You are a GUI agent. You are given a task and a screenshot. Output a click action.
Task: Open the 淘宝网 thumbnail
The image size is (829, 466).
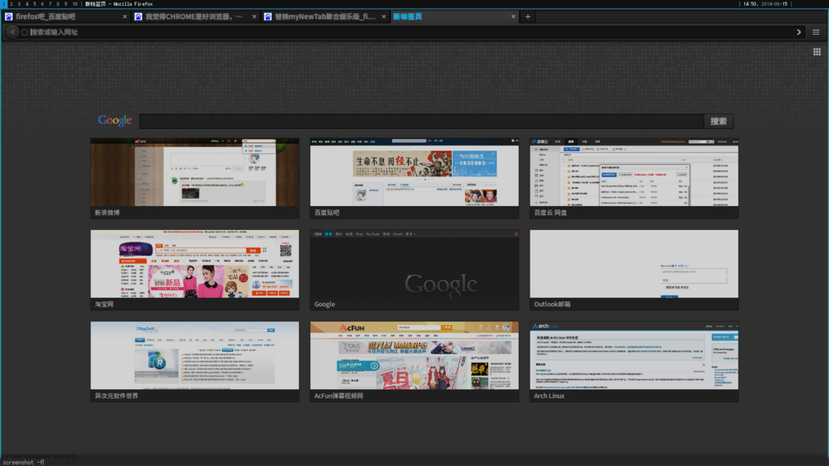point(195,264)
